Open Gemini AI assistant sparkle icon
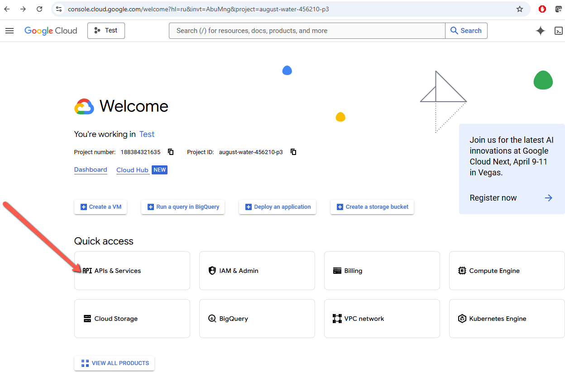565x380 pixels. pyautogui.click(x=540, y=31)
